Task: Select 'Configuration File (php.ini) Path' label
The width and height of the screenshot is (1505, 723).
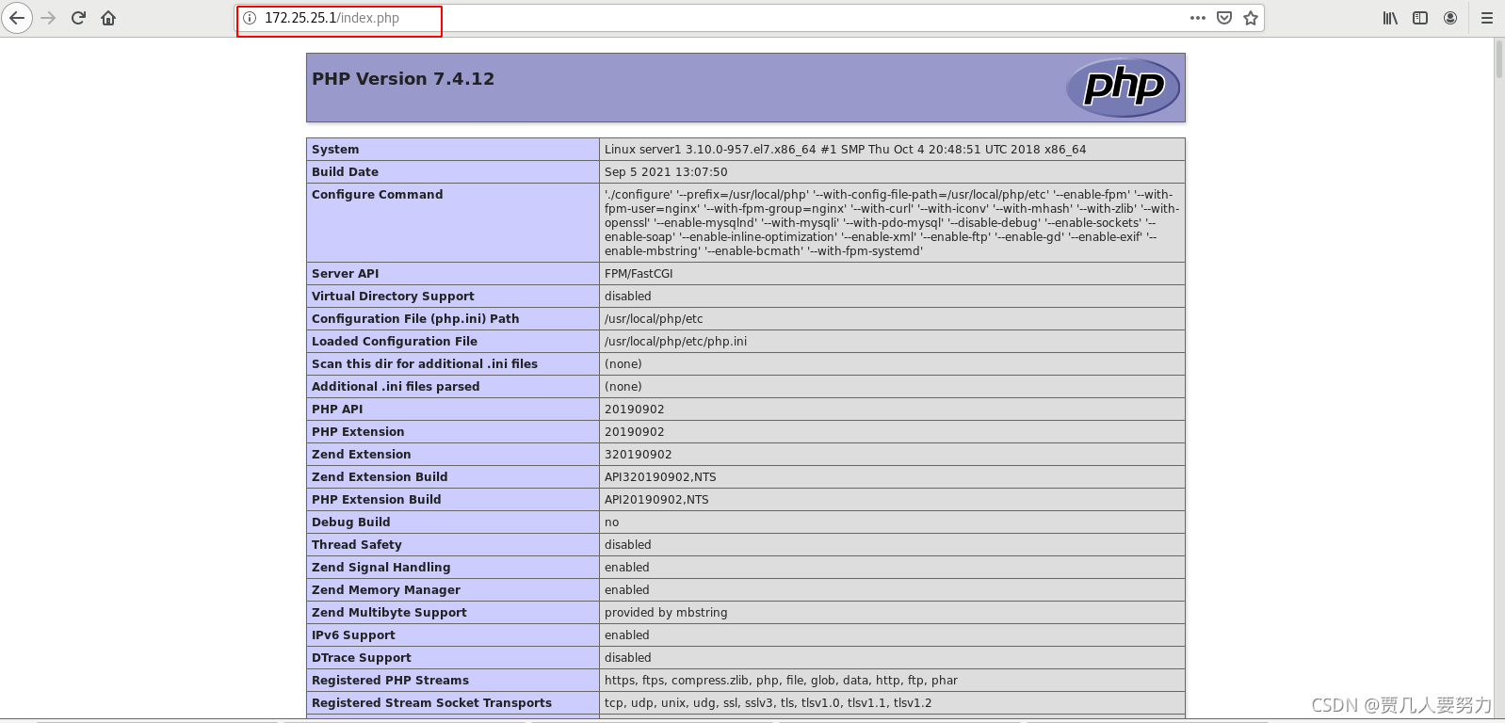Action: click(x=415, y=319)
